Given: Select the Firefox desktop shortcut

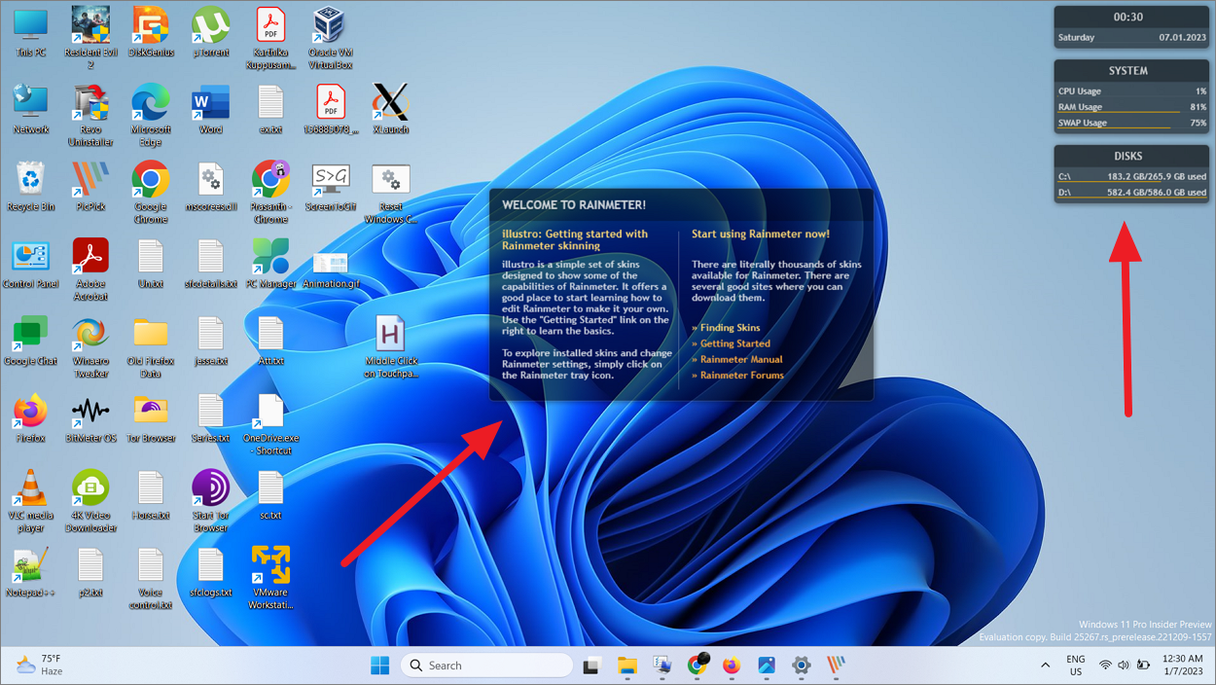Looking at the screenshot, I should [x=30, y=418].
